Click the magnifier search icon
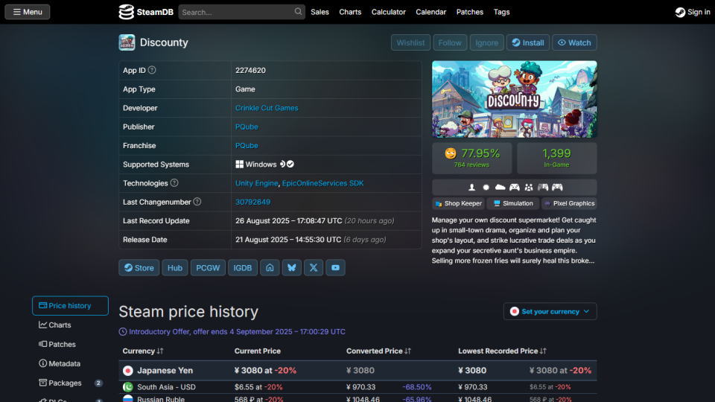Image resolution: width=715 pixels, height=402 pixels. (x=298, y=11)
